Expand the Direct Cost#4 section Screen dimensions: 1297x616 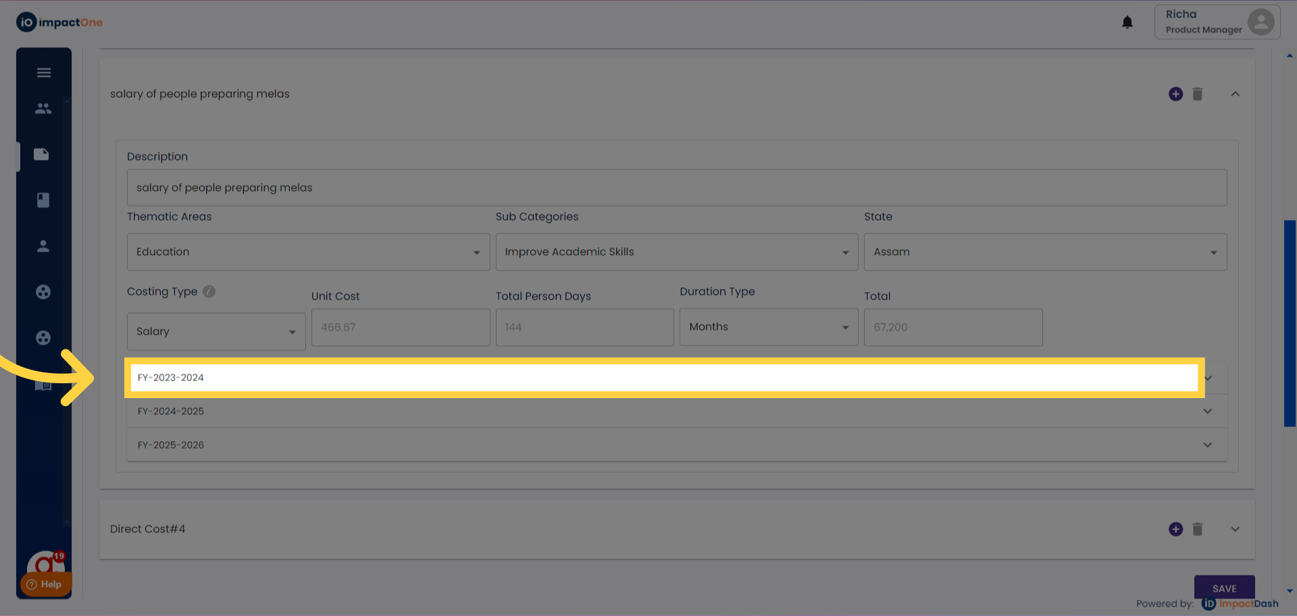pos(1235,529)
